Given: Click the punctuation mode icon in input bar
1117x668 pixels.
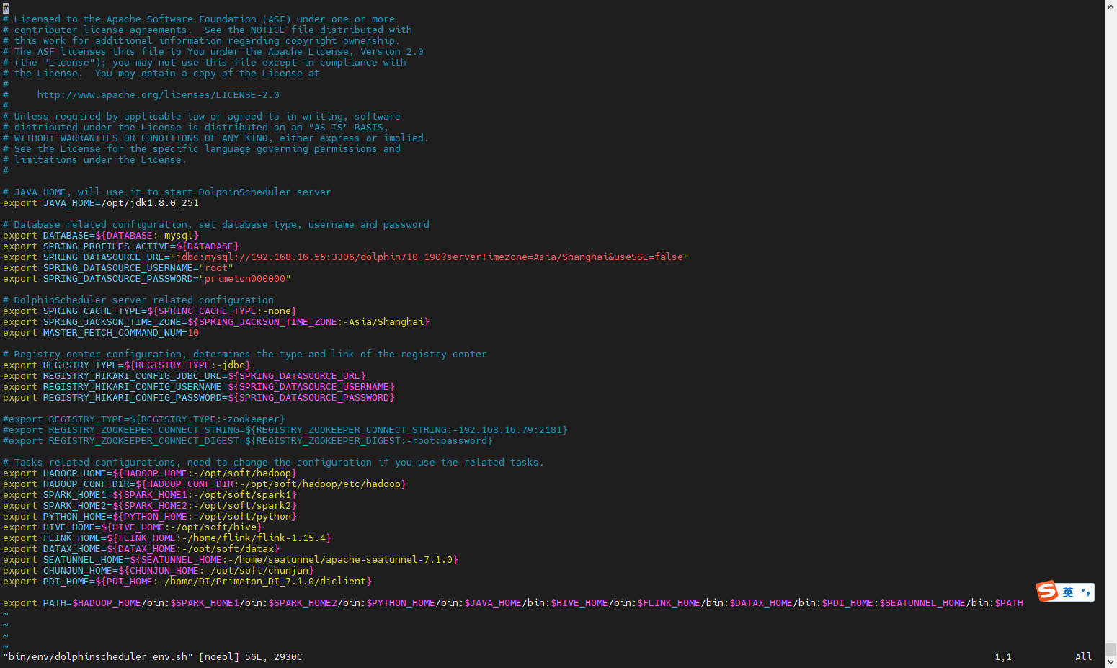Looking at the screenshot, I should tap(1085, 592).
